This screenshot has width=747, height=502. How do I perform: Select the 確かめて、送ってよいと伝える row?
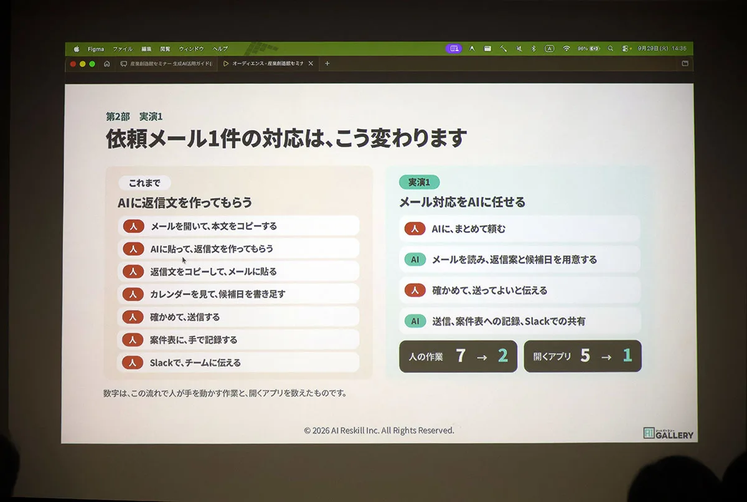click(520, 290)
